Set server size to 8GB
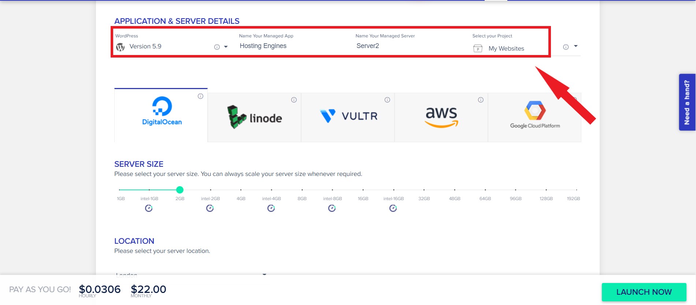Screen dimensions: 696x305 [302, 198]
